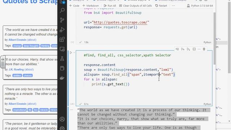Screen dimensions: 231x130
Task: Open about link next to first Albert Einstein
Action: (32, 40)
